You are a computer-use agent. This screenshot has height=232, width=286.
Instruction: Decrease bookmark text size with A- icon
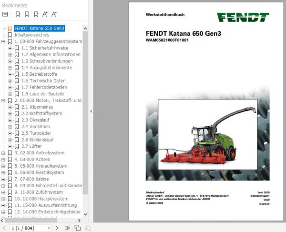[x=54, y=14]
